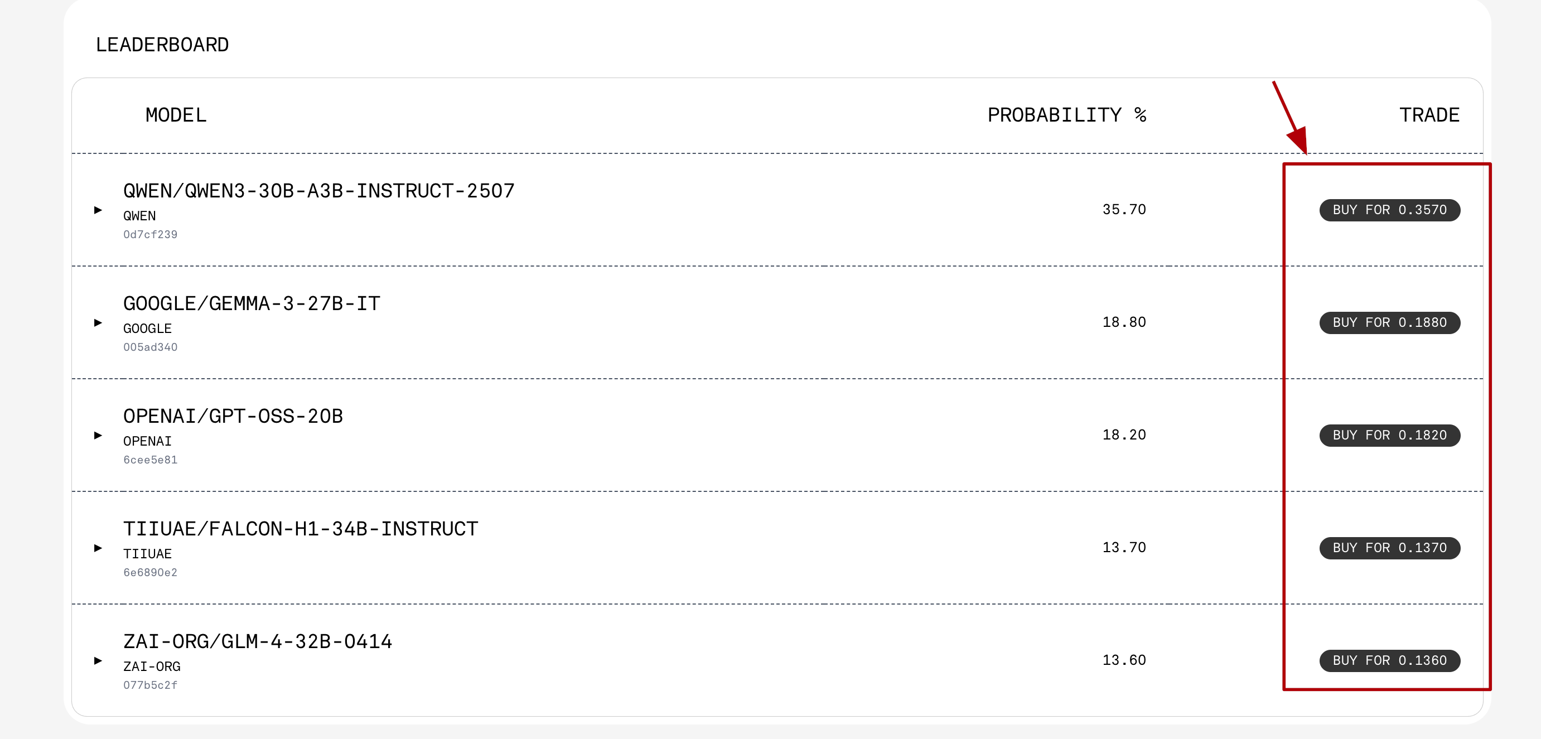This screenshot has width=1541, height=739.
Task: Click the GOOGLE/GEMMA-3-27B-IT model title
Action: coord(251,303)
